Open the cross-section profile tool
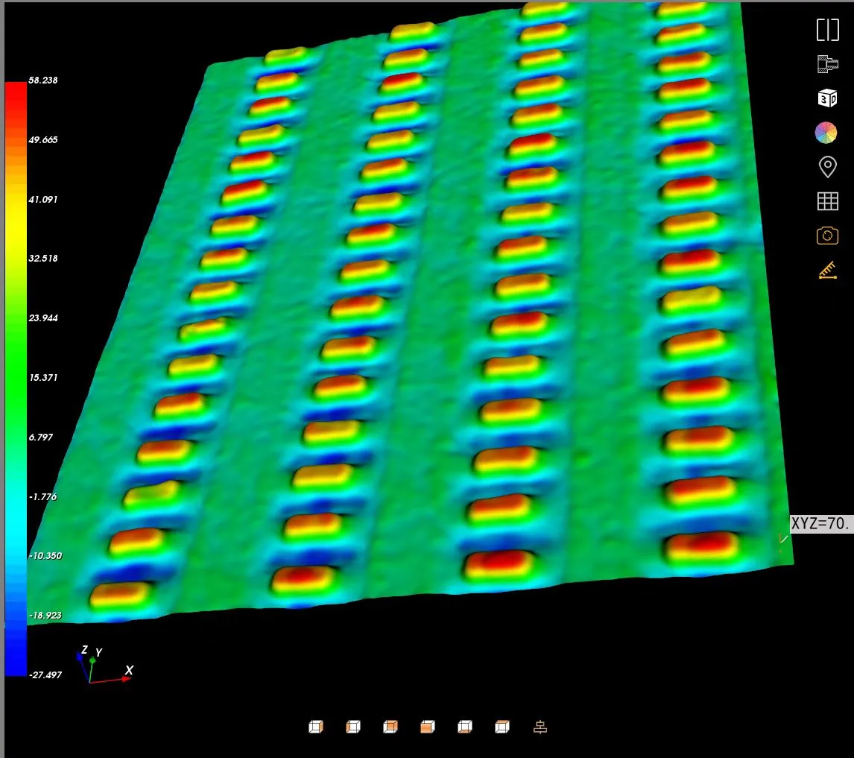Viewport: 854px width, 758px height. (827, 64)
